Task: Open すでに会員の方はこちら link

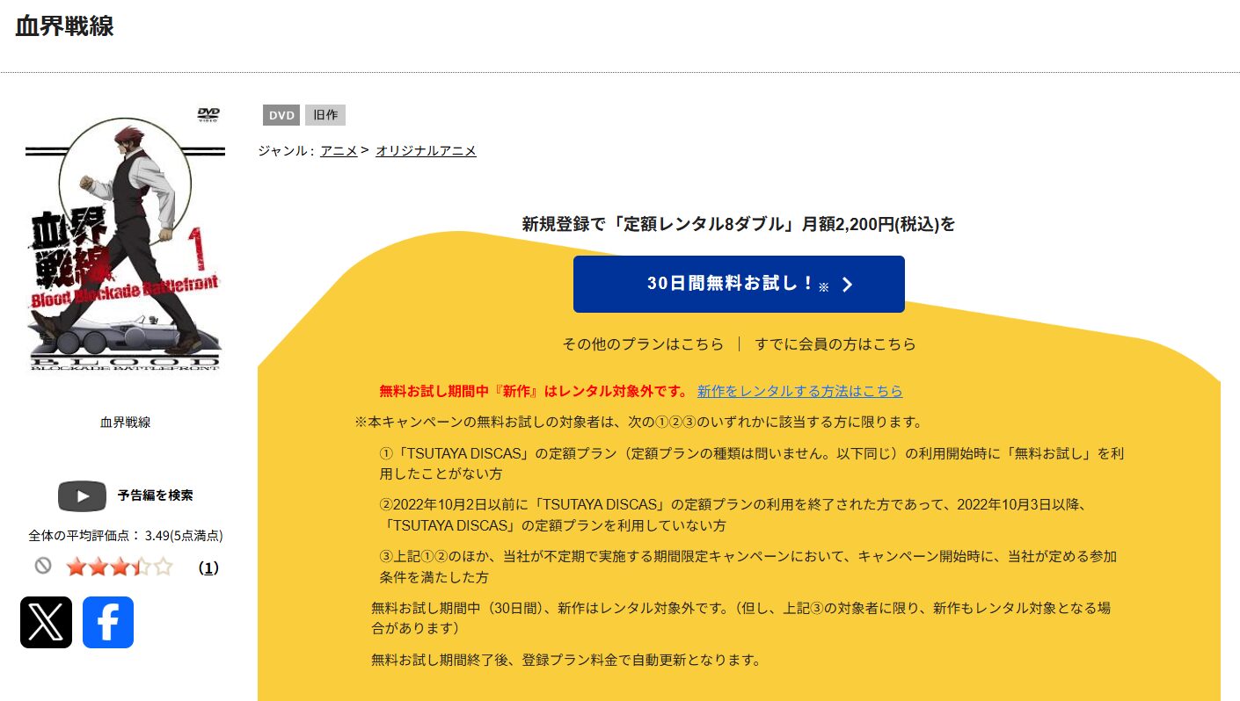Action: [x=835, y=343]
